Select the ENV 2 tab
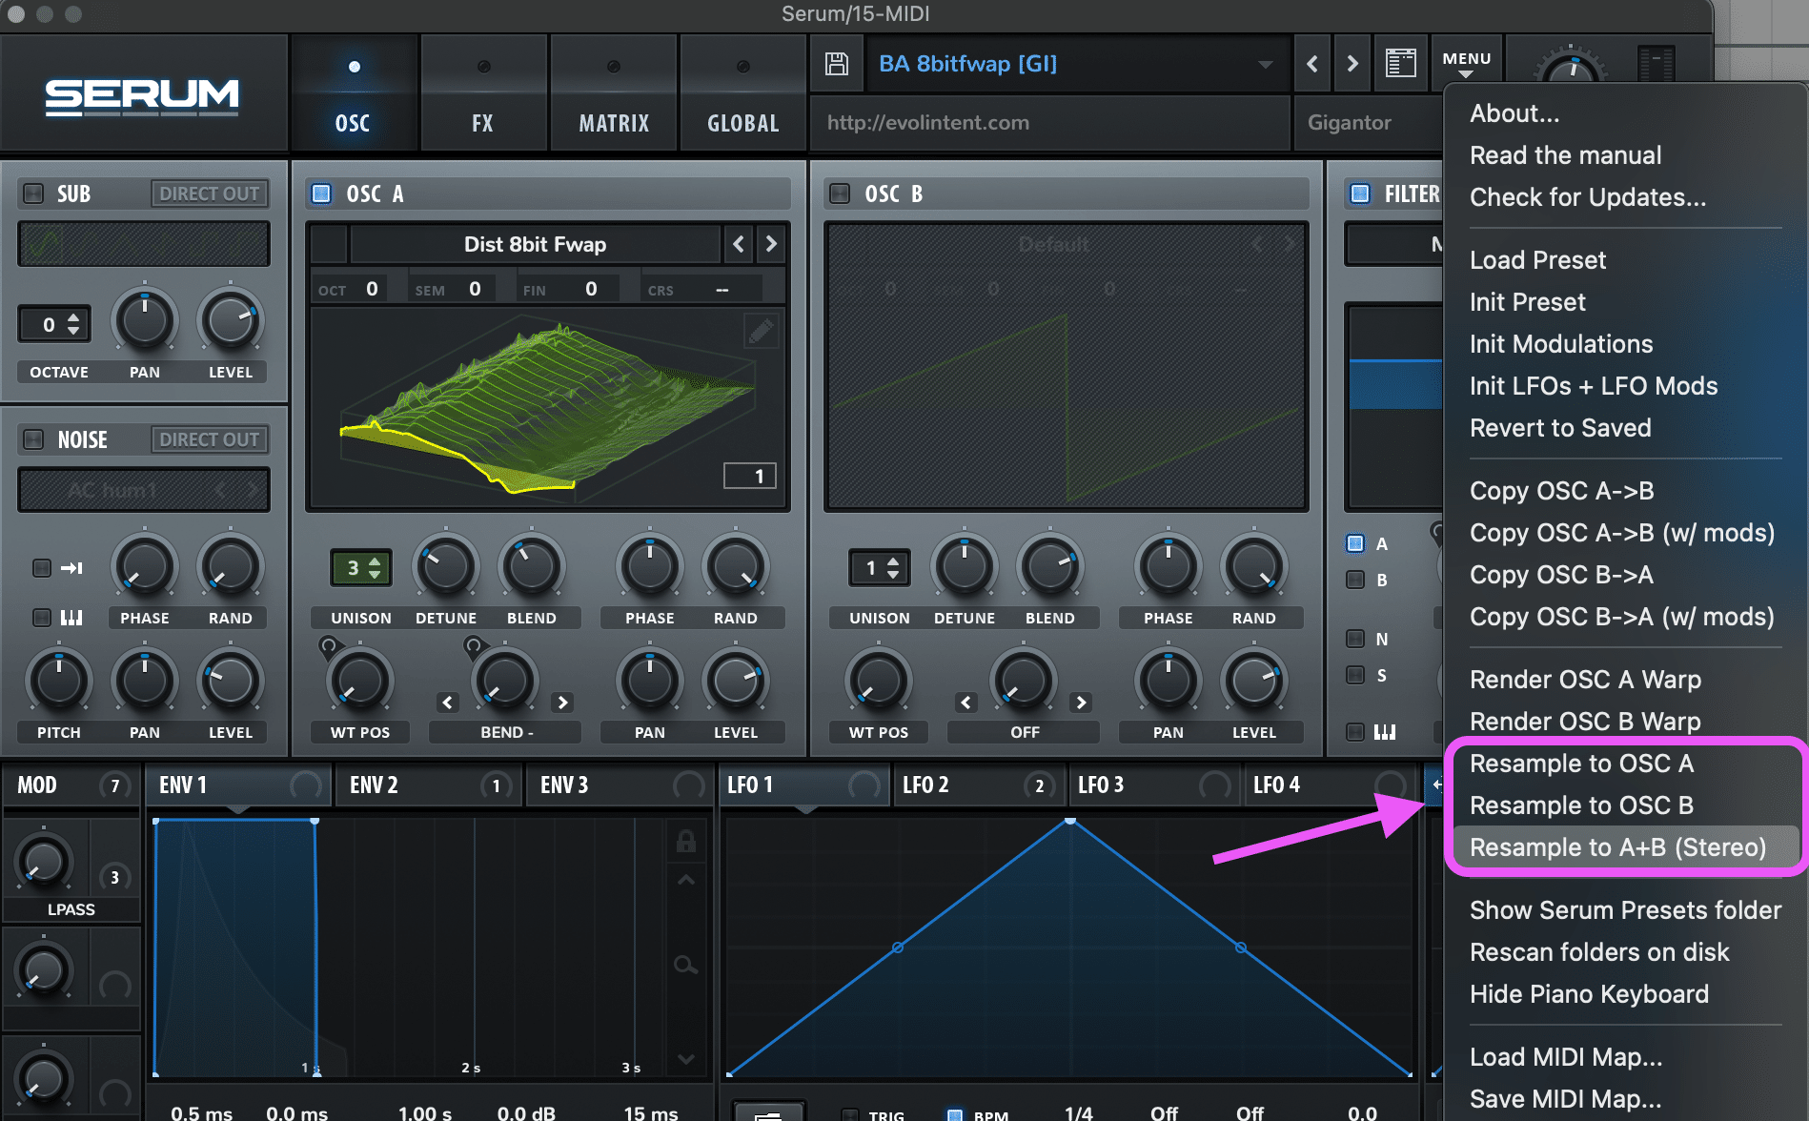Screen dimensions: 1809x1121 point(427,785)
